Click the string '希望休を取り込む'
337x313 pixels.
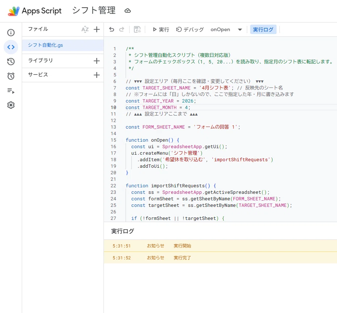coord(184,159)
